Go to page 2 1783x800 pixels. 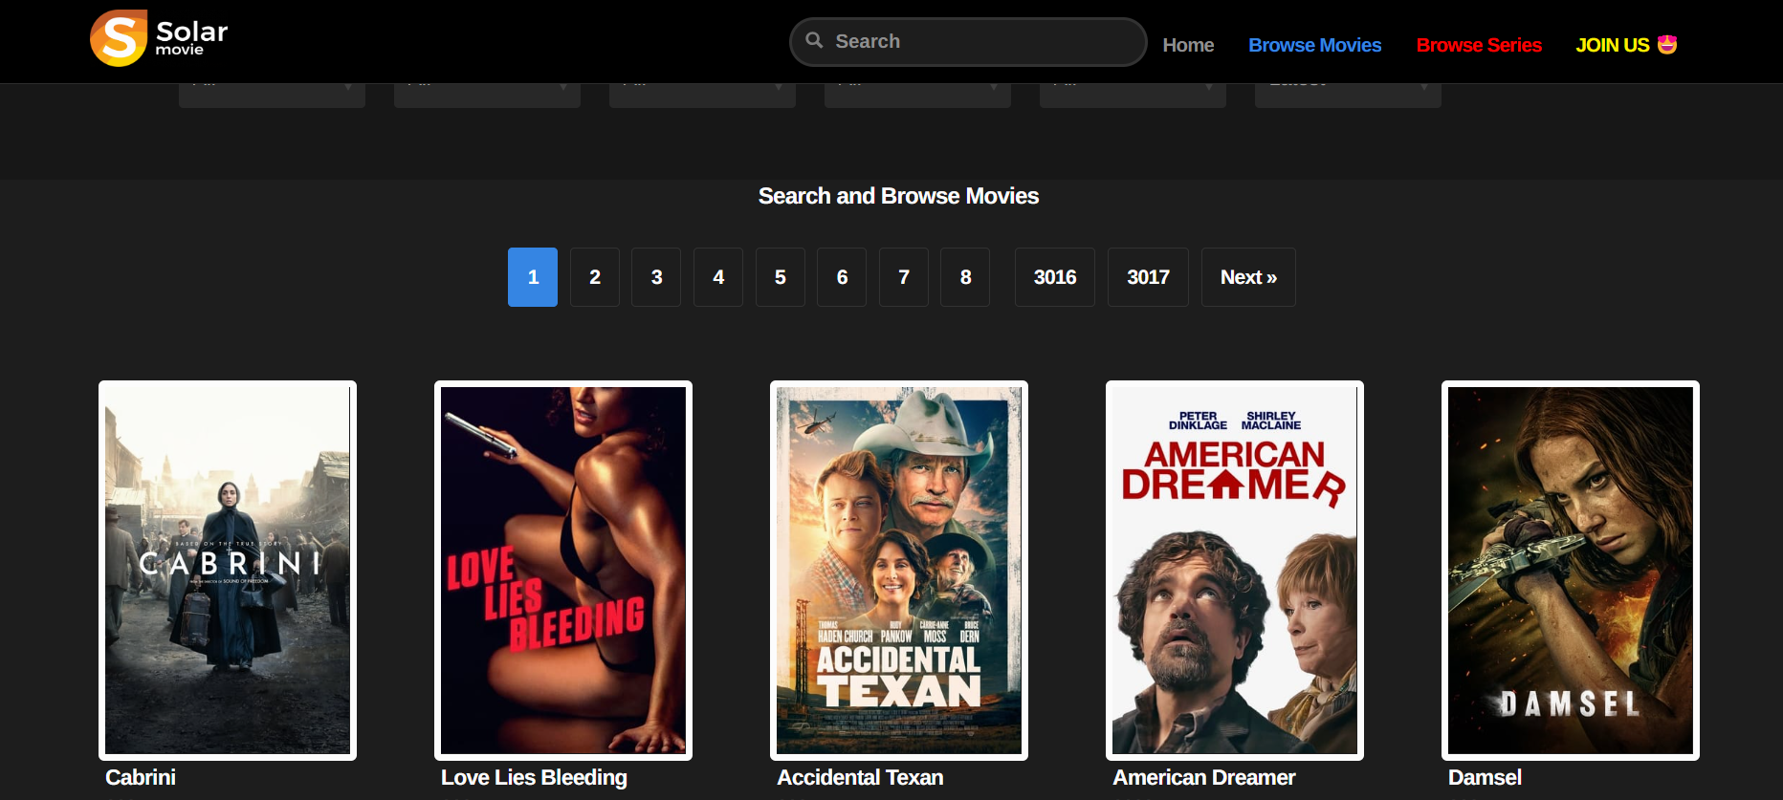[595, 277]
